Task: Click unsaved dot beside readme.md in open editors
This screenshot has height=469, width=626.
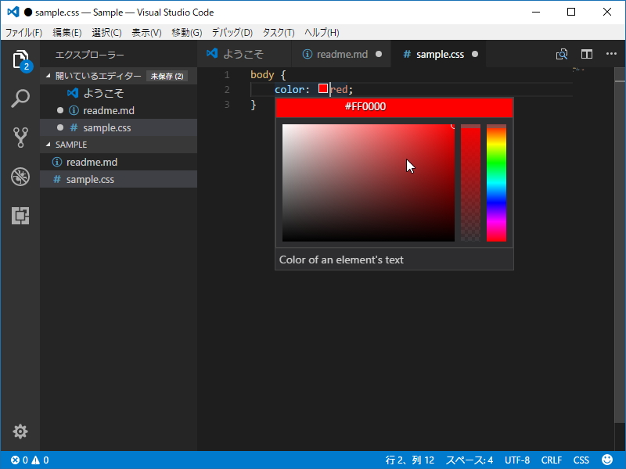Action: 60,110
